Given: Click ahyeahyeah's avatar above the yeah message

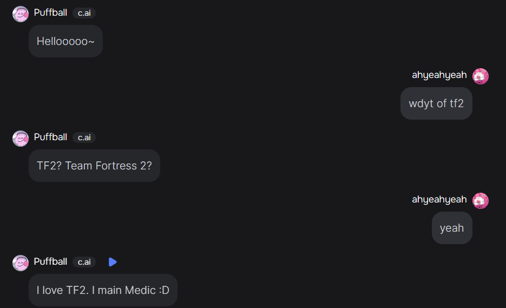Looking at the screenshot, I should 480,201.
